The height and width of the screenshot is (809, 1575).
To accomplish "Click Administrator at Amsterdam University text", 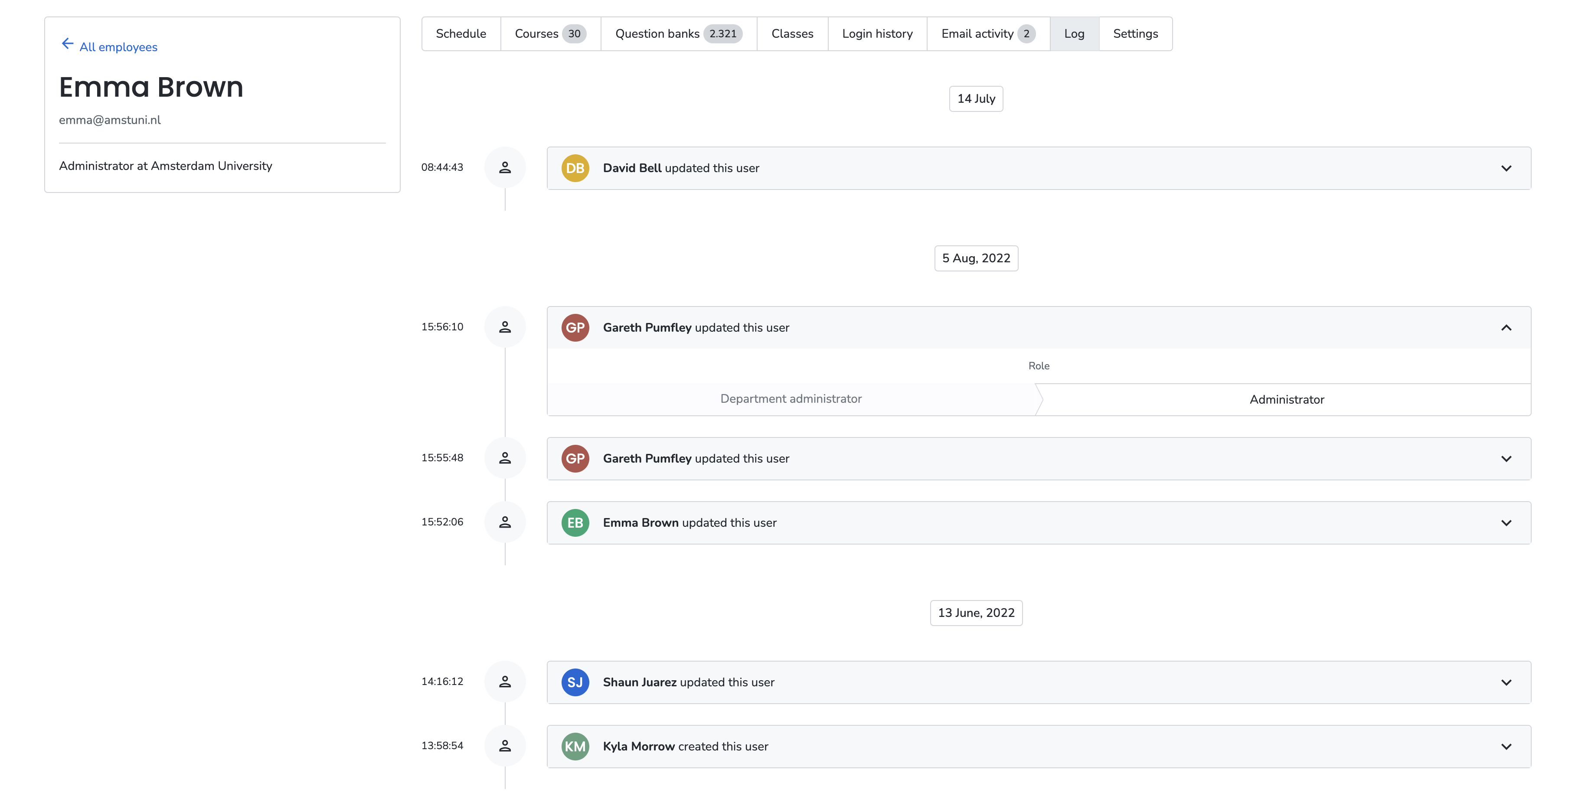I will pyautogui.click(x=166, y=166).
